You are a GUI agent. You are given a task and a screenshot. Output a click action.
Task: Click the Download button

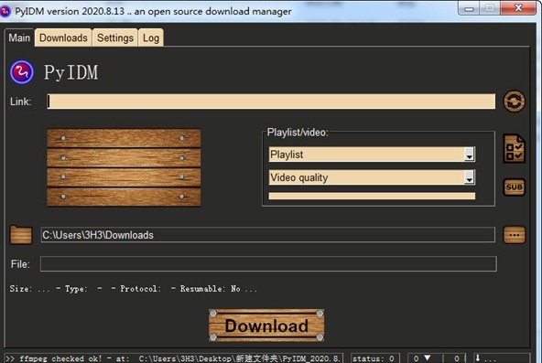click(x=266, y=326)
